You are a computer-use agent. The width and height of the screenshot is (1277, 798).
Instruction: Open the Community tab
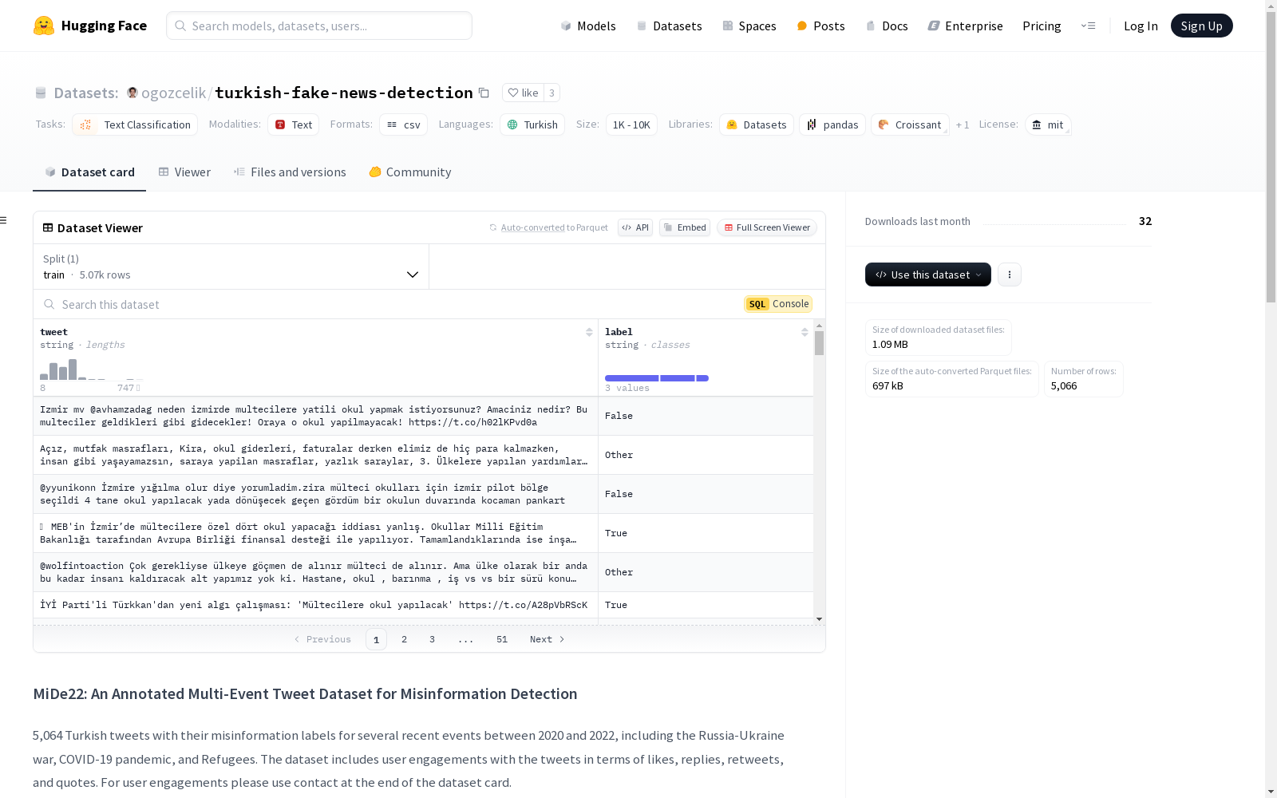point(410,172)
